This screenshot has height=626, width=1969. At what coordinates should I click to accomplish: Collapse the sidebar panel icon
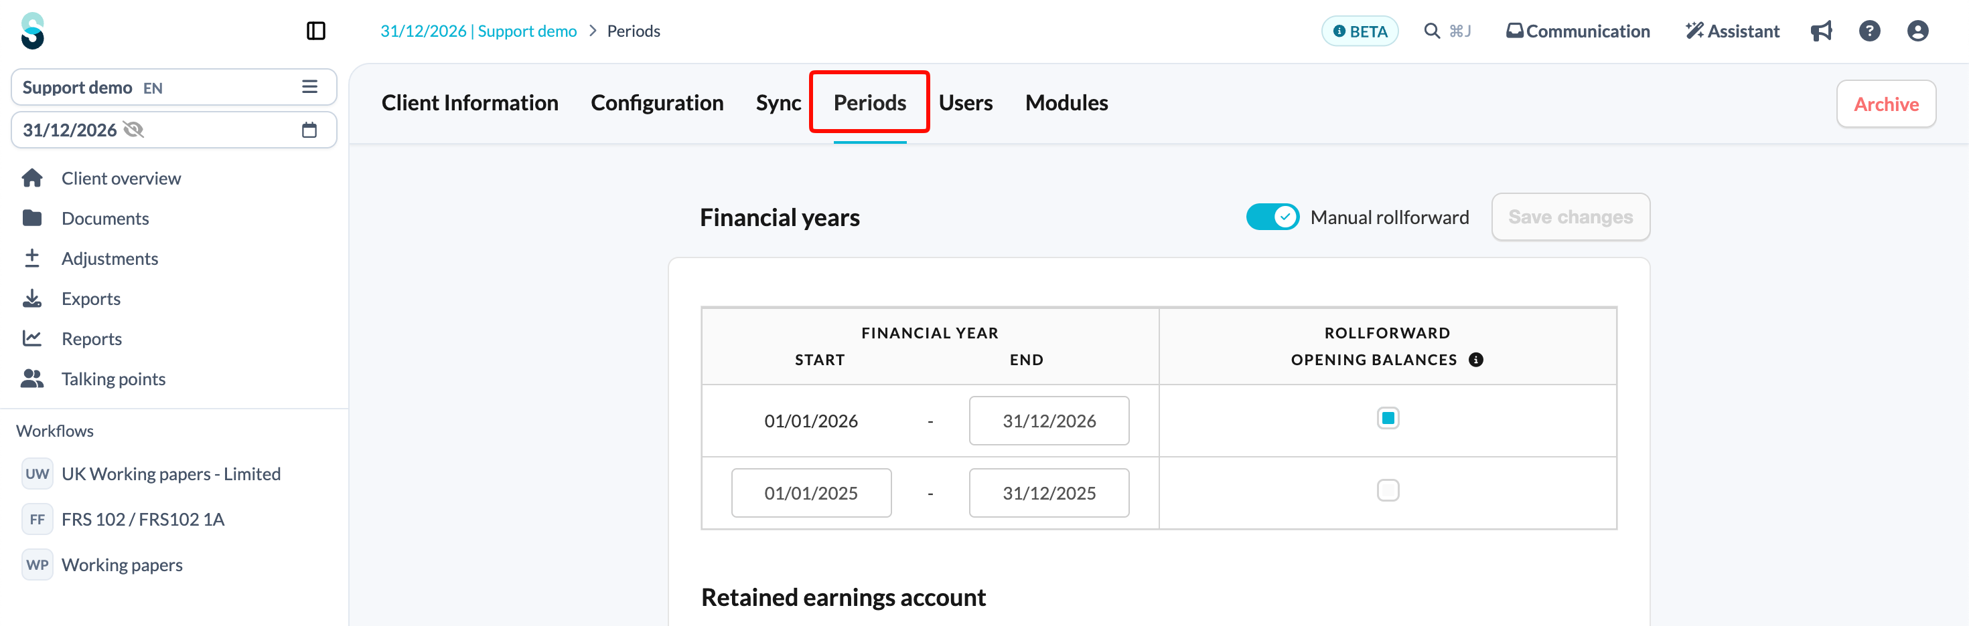[x=315, y=31]
